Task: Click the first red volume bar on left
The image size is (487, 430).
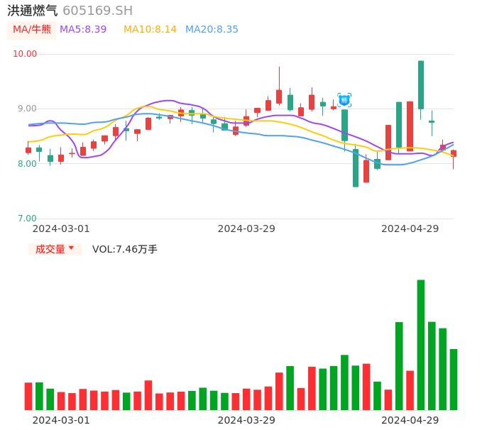Action: (x=28, y=397)
